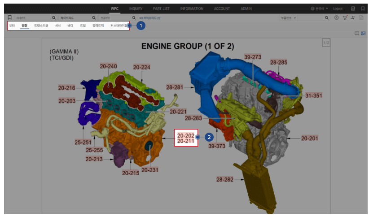The image size is (369, 216).
Task: Select the 모터 group tab
Action: tap(12, 26)
